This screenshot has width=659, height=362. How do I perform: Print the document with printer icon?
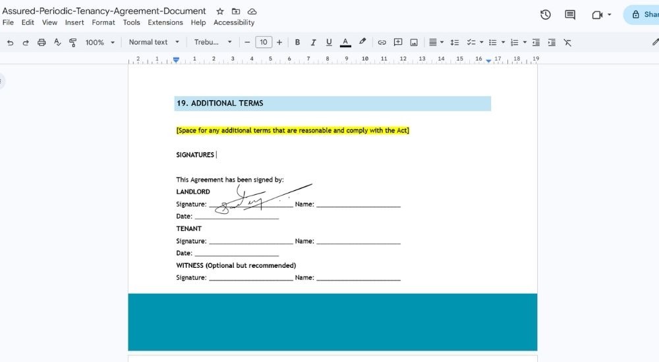(41, 42)
